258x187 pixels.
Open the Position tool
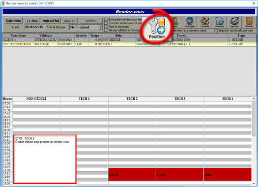pos(157,29)
